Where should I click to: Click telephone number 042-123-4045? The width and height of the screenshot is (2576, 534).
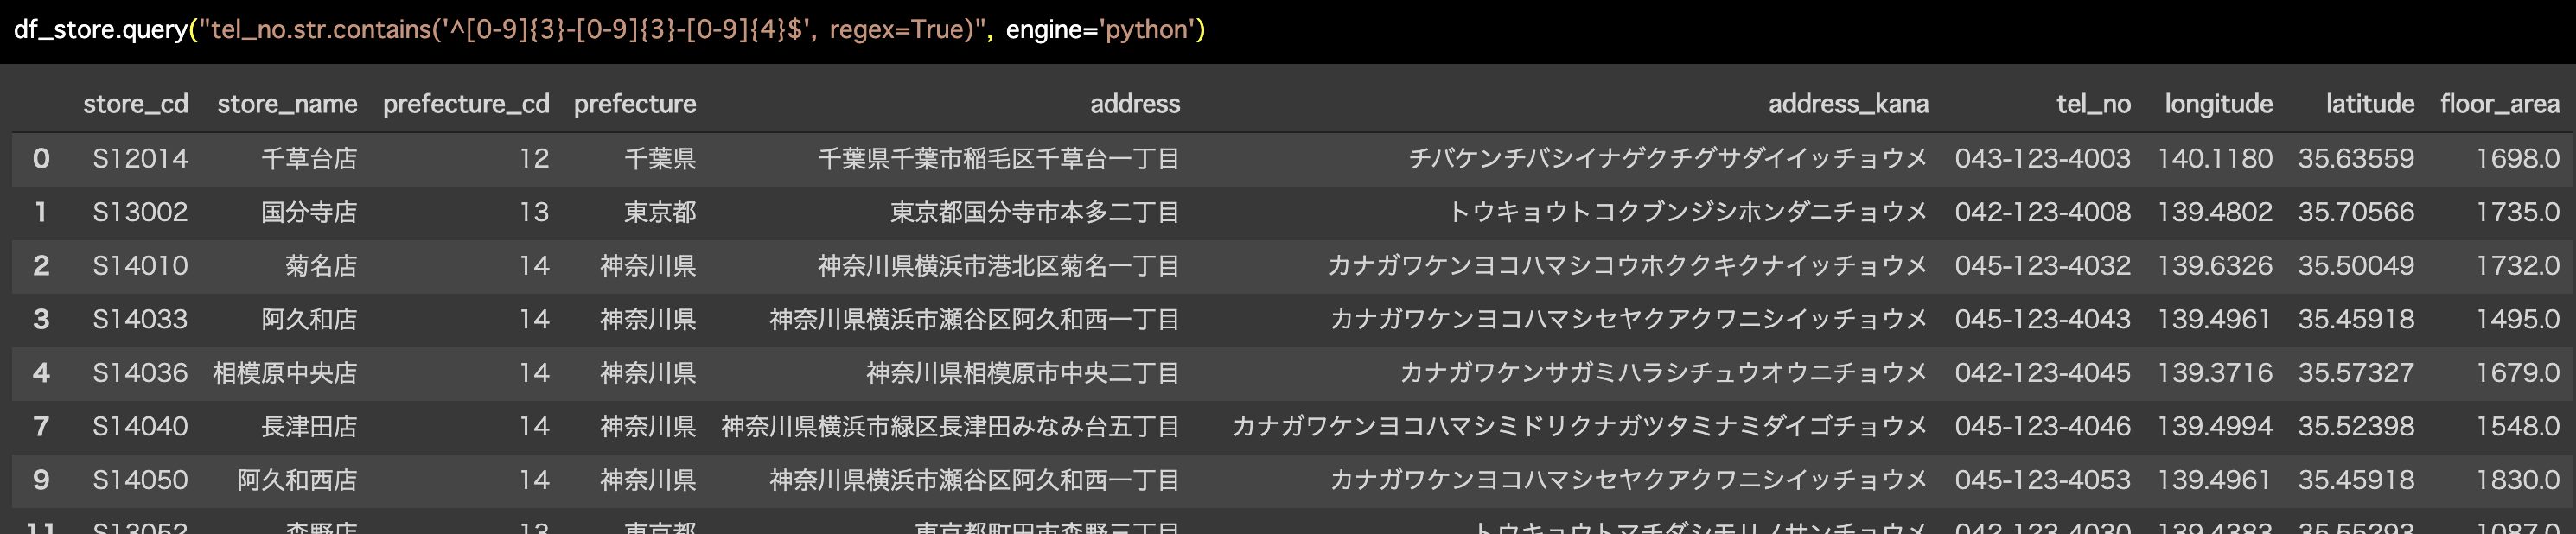point(2043,373)
